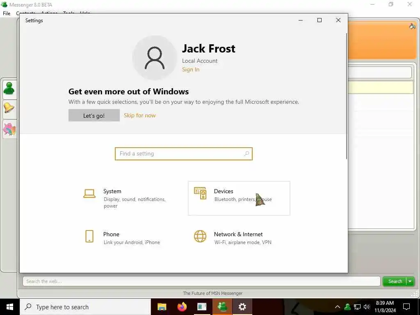Switch to Settings via taskbar gear icon

tap(242, 307)
